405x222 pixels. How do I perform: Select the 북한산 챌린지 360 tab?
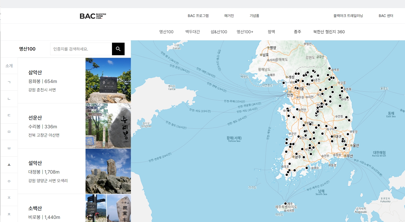click(329, 32)
